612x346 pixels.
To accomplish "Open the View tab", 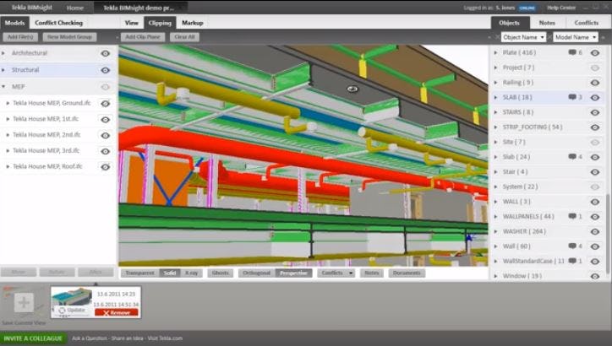I will [132, 23].
